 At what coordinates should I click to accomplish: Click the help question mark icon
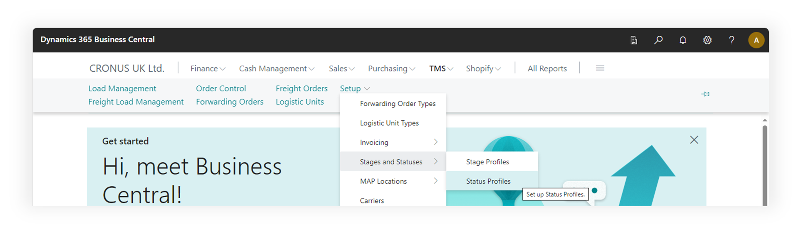pyautogui.click(x=732, y=40)
